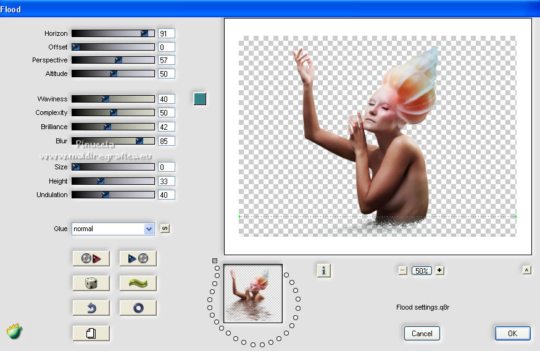
Task: Click the Horizon slider handle
Action: pyautogui.click(x=144, y=33)
